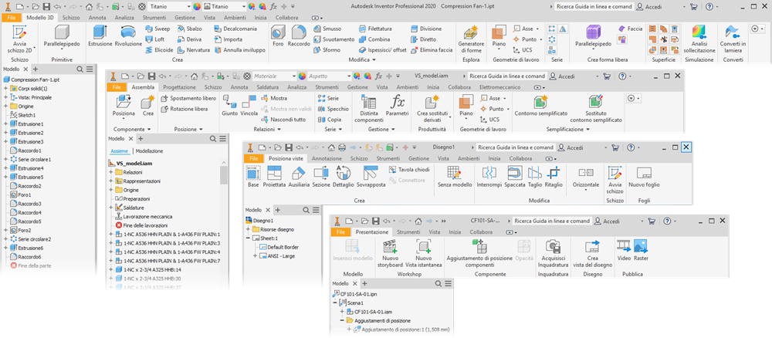Click Nascondi tutto in Relazioni panel
772x338 pixels.
(x=282, y=119)
